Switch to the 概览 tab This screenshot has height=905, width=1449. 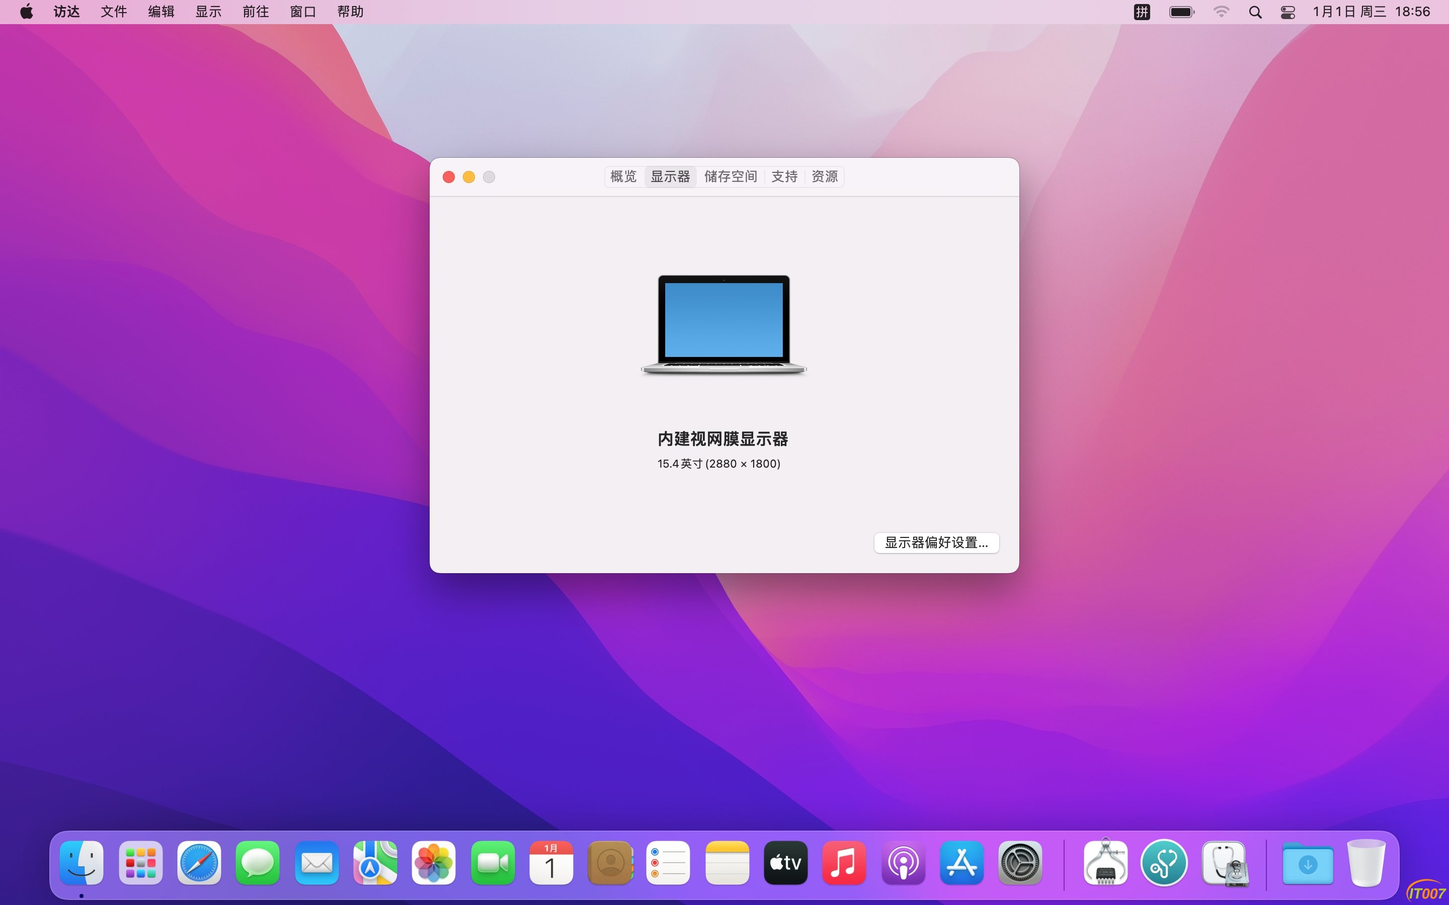pyautogui.click(x=623, y=176)
